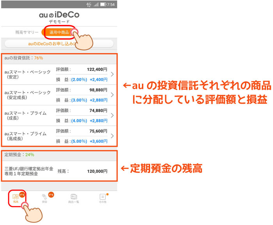
Task: Click the 98,880円 valuation amount
Action: [98, 90]
